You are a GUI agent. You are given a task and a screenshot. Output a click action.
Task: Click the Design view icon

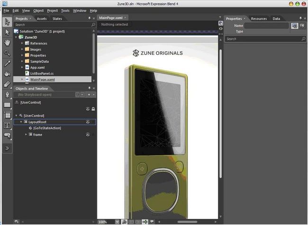click(221, 23)
